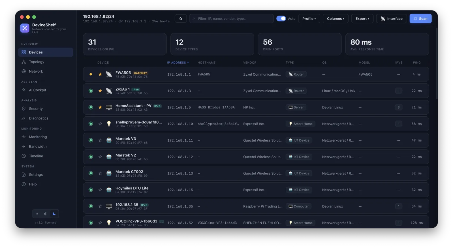
Task: Click the Marstek V2 robot icon
Action: click(109, 157)
